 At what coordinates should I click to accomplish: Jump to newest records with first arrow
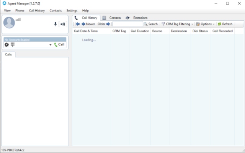click(77, 24)
